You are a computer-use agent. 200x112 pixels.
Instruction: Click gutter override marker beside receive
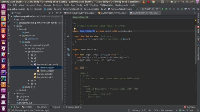[x=68, y=36]
